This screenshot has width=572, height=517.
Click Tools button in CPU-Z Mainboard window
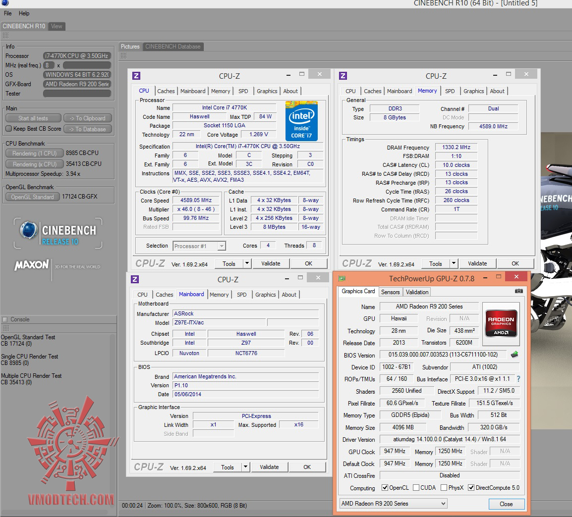[228, 466]
